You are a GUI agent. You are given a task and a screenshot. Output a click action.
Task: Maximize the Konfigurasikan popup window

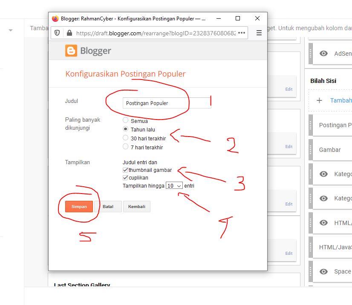point(238,18)
